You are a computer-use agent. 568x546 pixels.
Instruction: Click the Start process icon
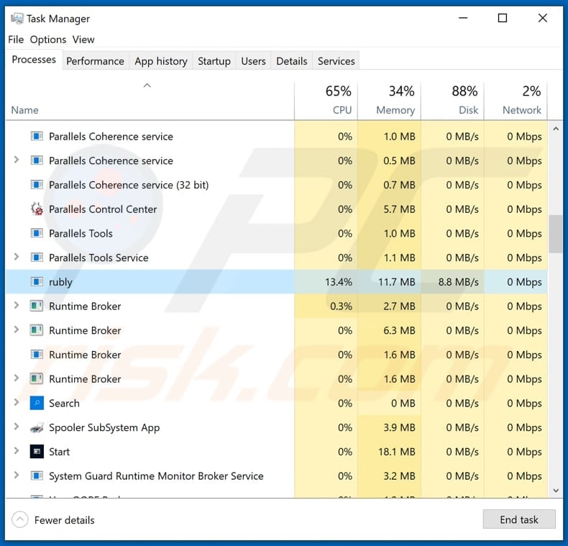click(x=37, y=451)
